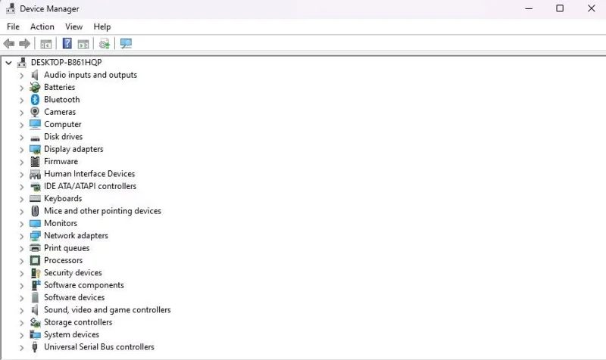This screenshot has height=360, width=606.
Task: Click the Human Interface Devices icon
Action: click(x=35, y=175)
